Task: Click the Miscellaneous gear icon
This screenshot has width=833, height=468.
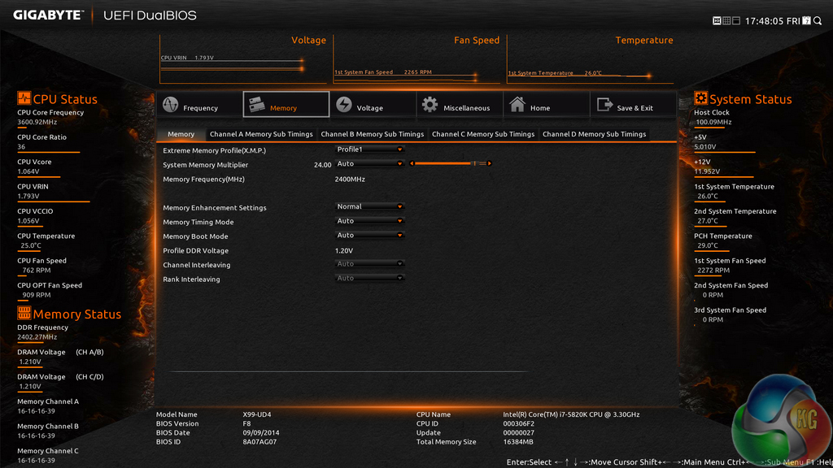Action: [x=430, y=106]
